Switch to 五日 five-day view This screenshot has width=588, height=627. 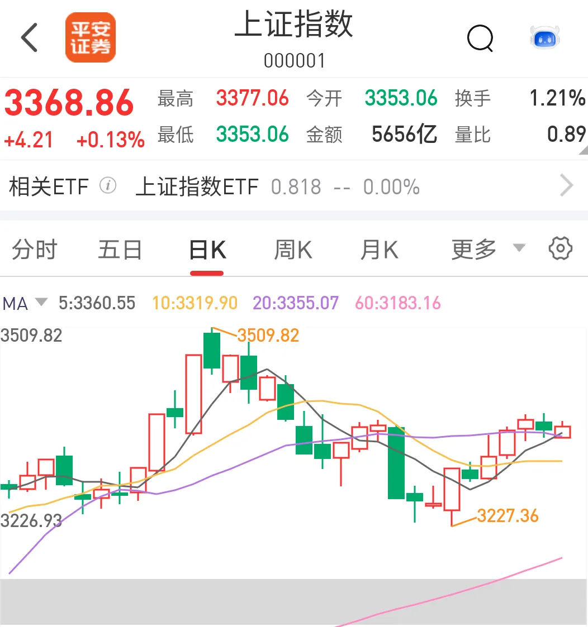tap(119, 250)
